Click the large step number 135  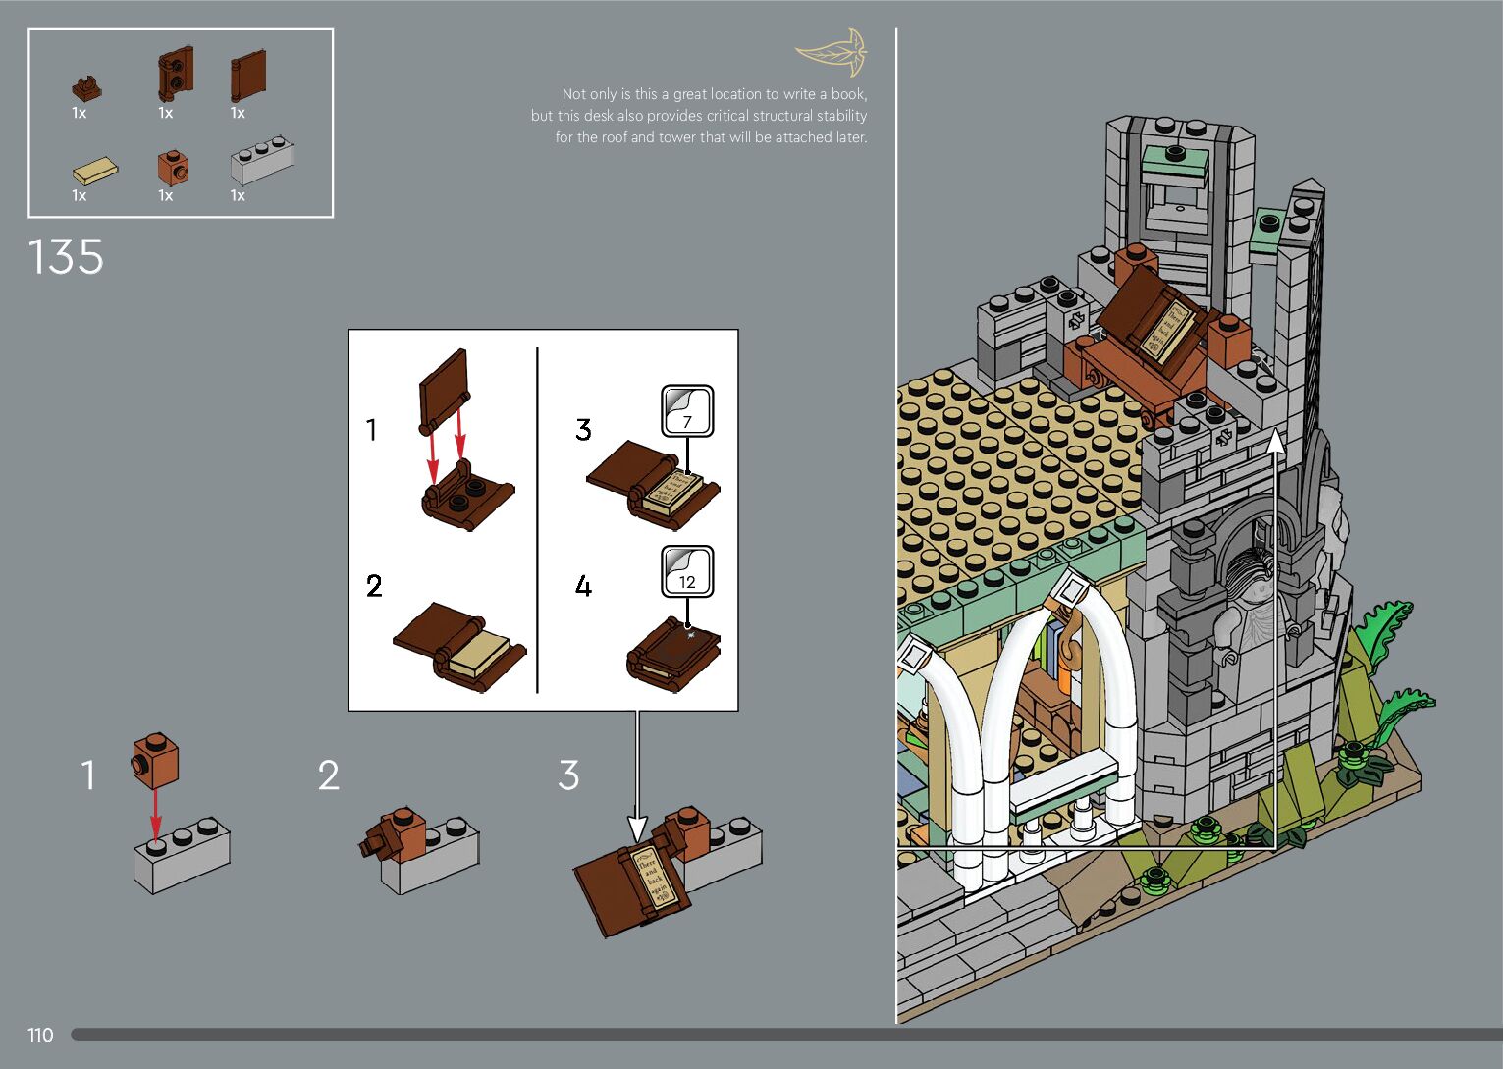[66, 257]
